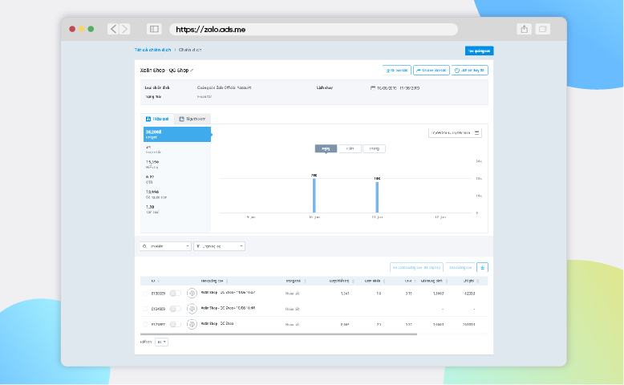Sort table by the ID column arrows
The height and width of the screenshot is (385, 624).
[x=159, y=281]
